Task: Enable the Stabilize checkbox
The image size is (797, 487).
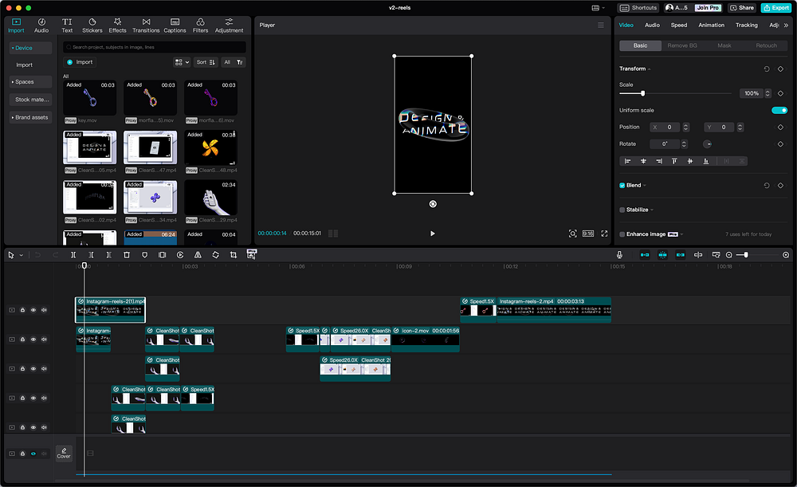Action: click(x=622, y=210)
